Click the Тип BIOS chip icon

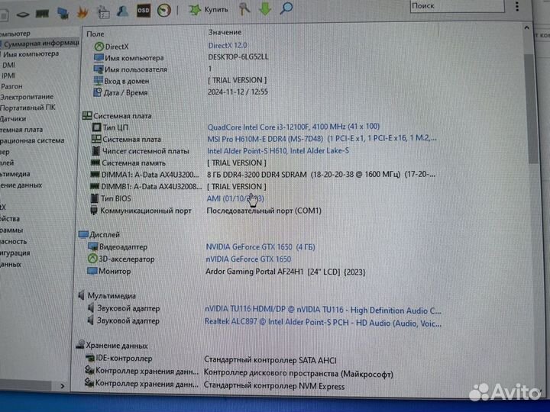[95, 198]
